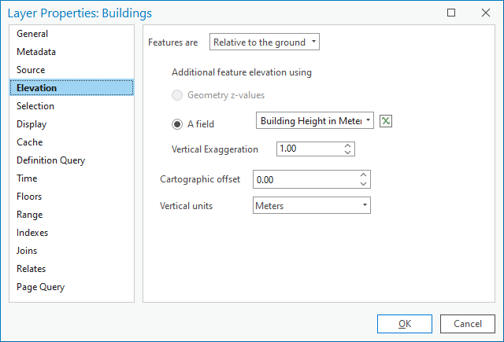The height and width of the screenshot is (342, 504).
Task: Open the Metadata tab
Action: [36, 52]
